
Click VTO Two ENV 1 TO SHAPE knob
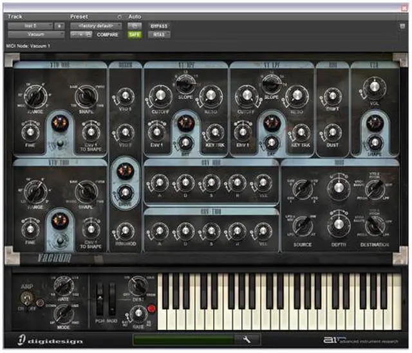click(x=91, y=229)
